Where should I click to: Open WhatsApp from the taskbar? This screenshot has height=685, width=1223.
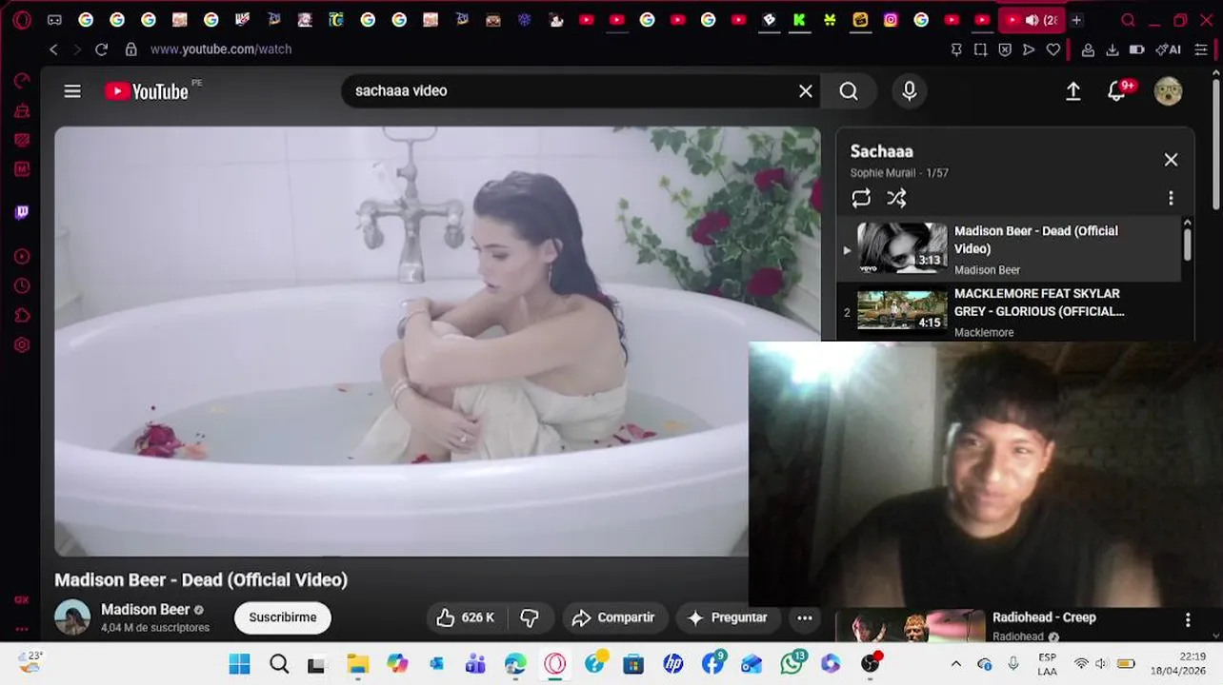(792, 663)
